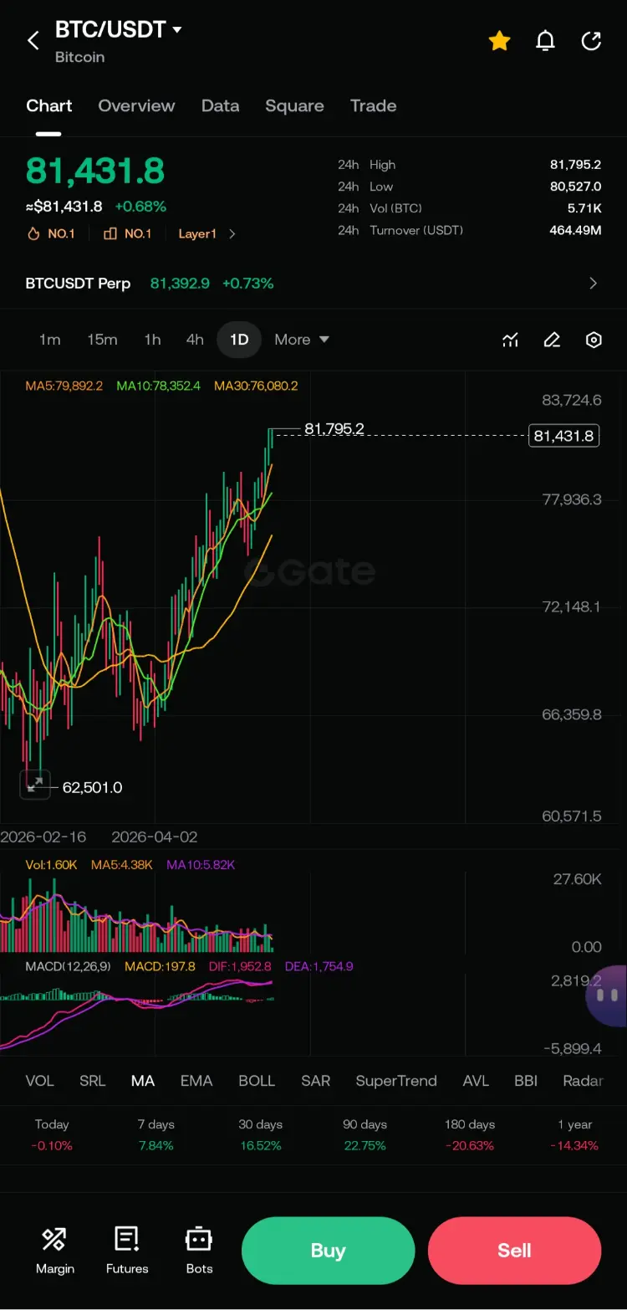The width and height of the screenshot is (627, 1310).
Task: Tap the 24h Turnover value 464.49M
Action: tap(575, 230)
